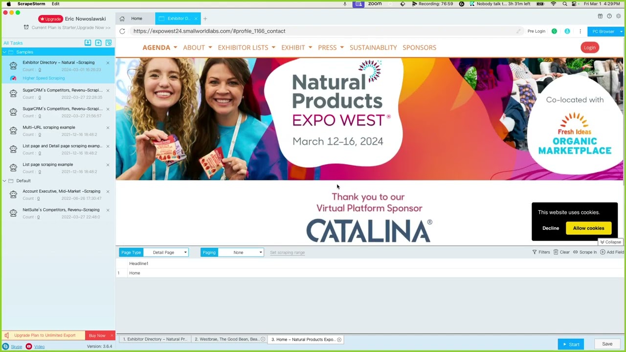Open the PC Browser dropdown arrow

[621, 31]
